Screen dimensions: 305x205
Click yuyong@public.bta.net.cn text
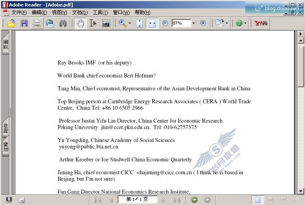[x=88, y=147]
